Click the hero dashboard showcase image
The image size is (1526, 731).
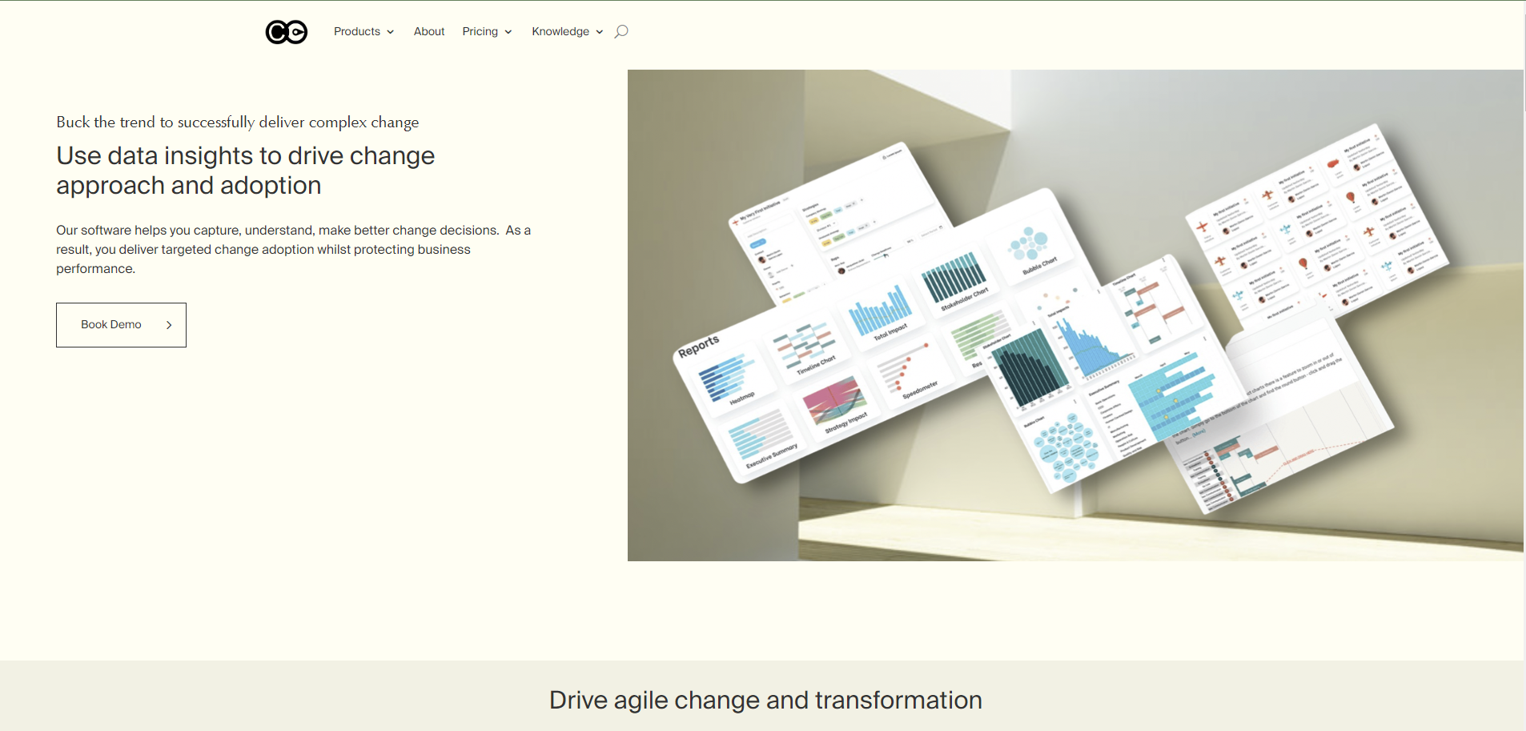tap(1075, 316)
